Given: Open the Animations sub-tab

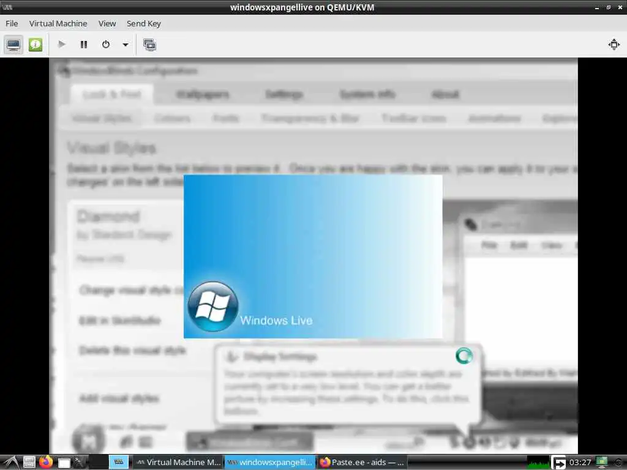Looking at the screenshot, I should coord(495,118).
